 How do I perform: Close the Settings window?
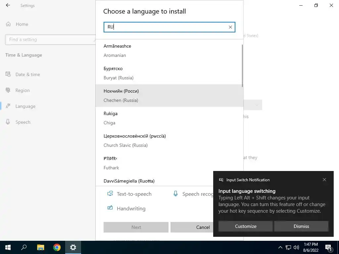tap(331, 5)
